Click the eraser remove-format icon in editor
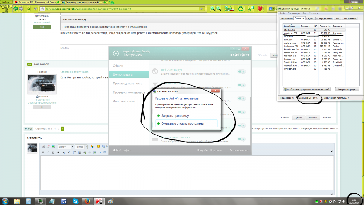The image size is (364, 205). click(x=48, y=146)
